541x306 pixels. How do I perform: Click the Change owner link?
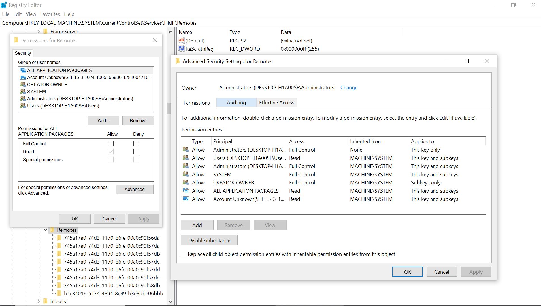tap(349, 88)
